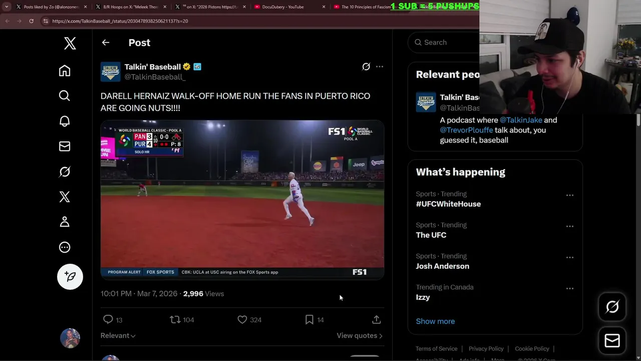Click browser back navigation arrow

7,21
